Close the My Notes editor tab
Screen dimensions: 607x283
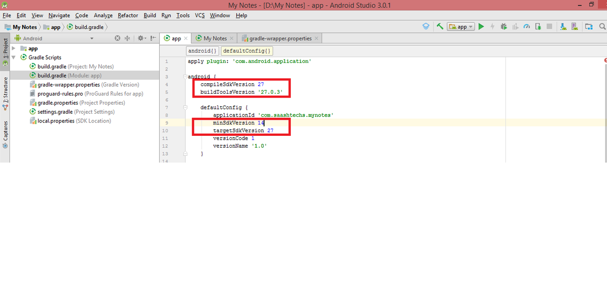[x=231, y=38]
